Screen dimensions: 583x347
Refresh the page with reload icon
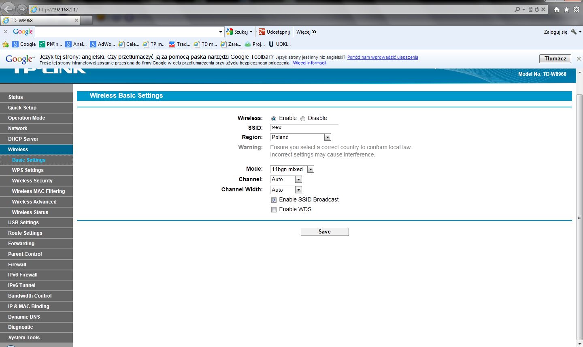(537, 9)
